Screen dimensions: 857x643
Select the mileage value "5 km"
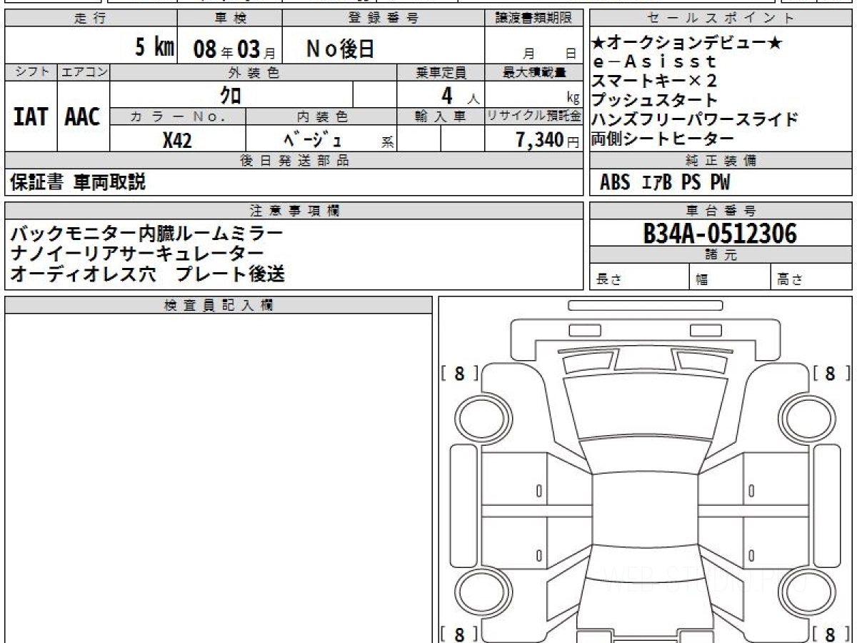[155, 48]
